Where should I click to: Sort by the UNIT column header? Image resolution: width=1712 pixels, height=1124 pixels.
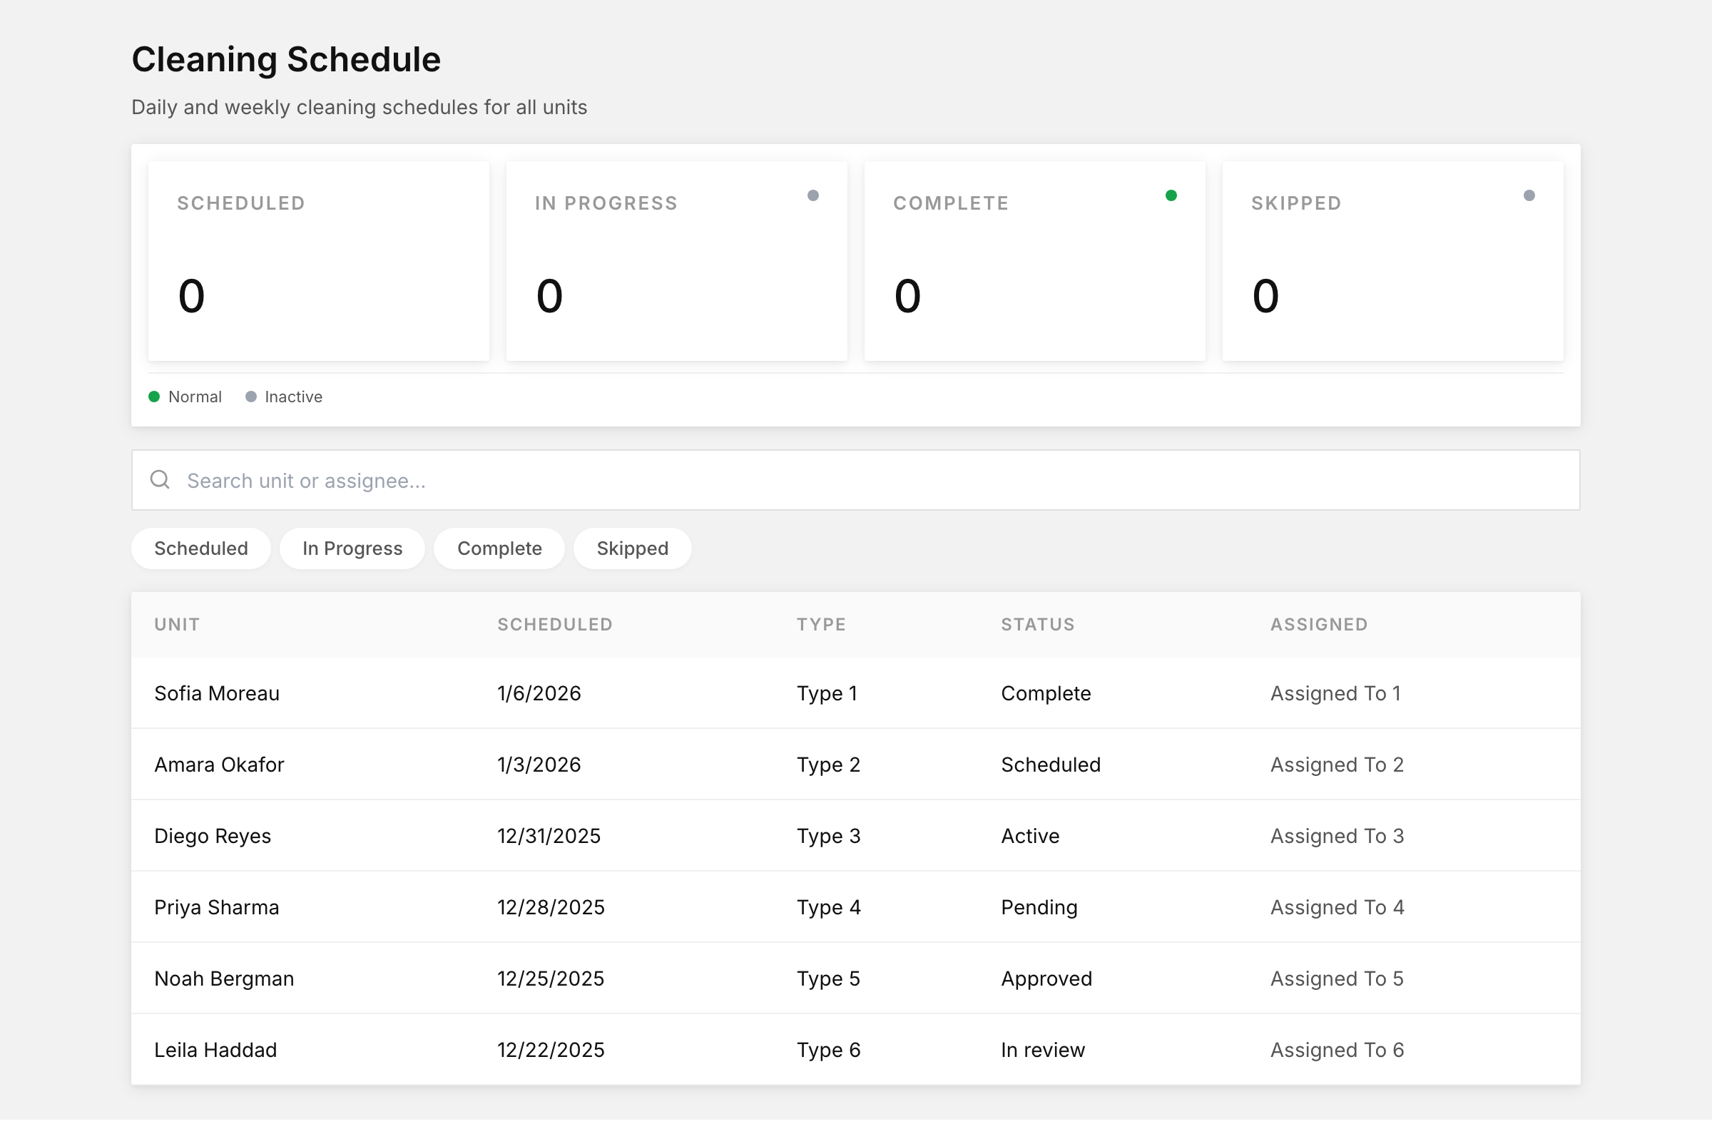point(177,626)
